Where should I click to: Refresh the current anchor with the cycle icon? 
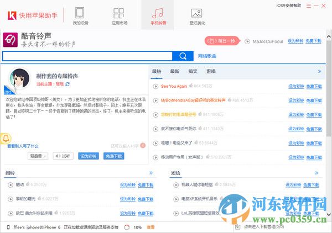tap(68, 84)
